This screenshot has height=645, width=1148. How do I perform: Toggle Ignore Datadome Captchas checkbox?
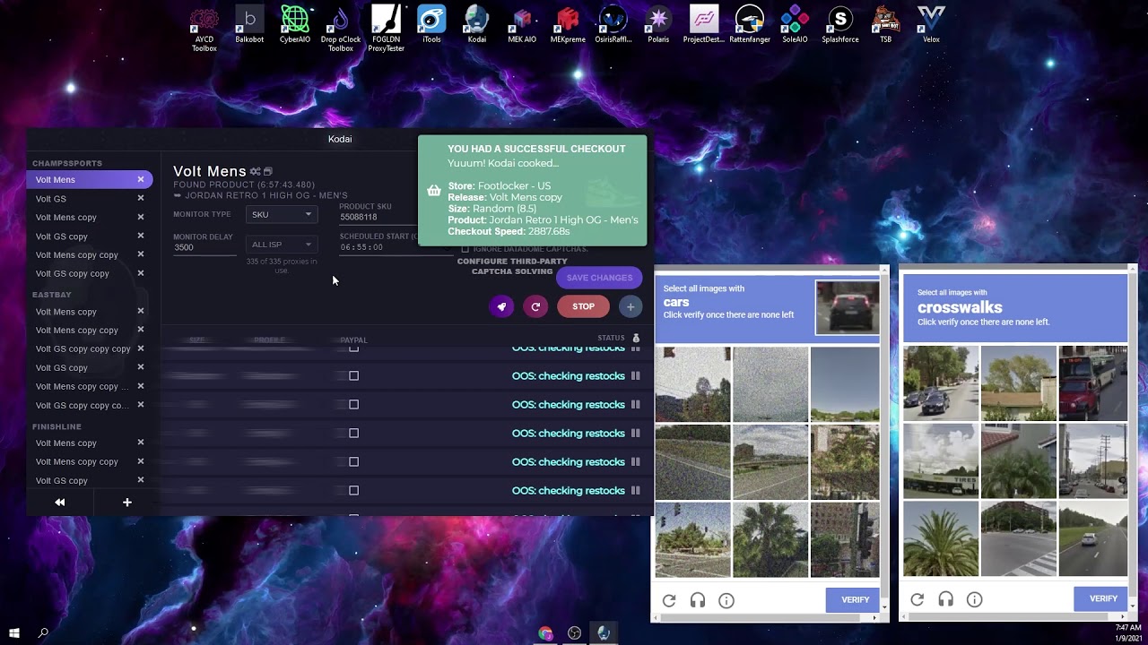(465, 249)
